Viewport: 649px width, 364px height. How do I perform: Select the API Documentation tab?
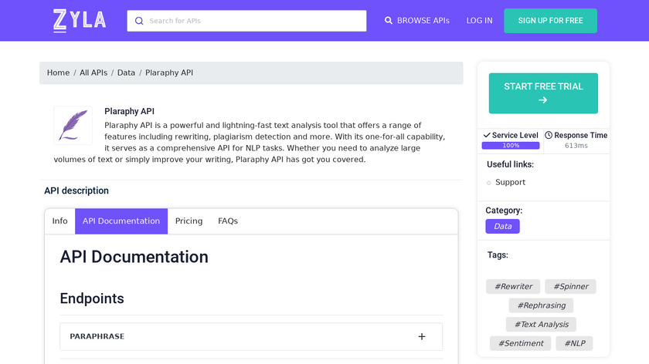121,221
